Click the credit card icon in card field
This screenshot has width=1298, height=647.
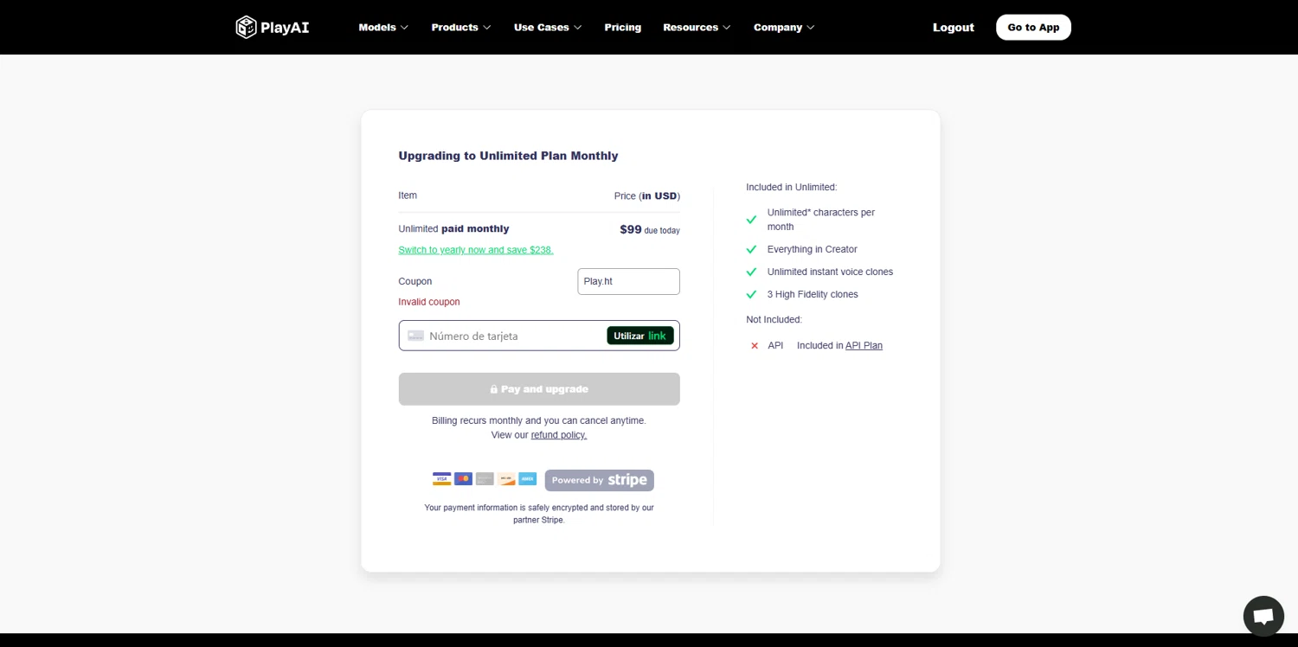pyautogui.click(x=416, y=336)
